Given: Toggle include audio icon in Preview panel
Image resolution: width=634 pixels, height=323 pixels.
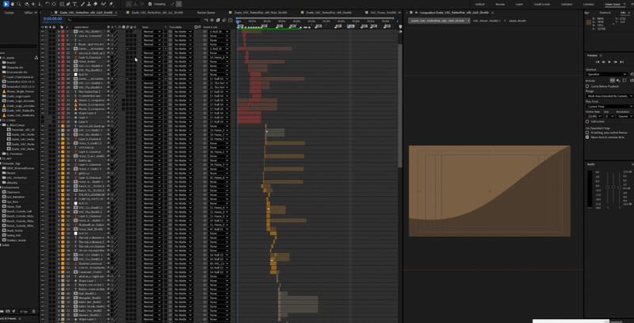Looking at the screenshot, I should point(618,80).
